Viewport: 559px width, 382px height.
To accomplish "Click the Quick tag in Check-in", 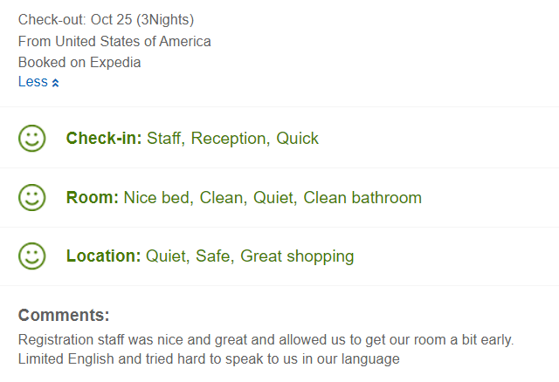I will tap(297, 138).
